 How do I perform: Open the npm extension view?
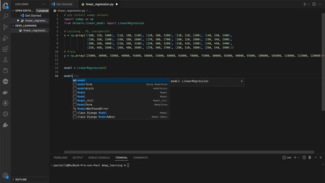[x=6, y=81]
